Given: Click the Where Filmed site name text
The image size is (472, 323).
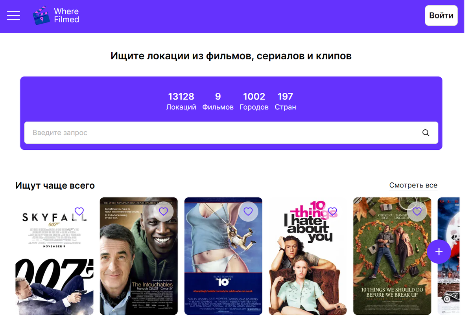Looking at the screenshot, I should pos(66,15).
